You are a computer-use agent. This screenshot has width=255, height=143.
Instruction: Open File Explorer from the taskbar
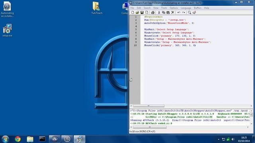30,139
